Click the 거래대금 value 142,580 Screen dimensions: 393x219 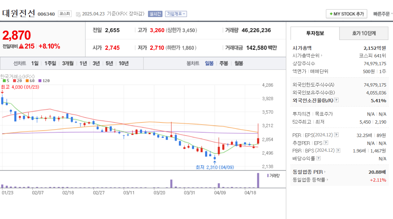point(256,48)
